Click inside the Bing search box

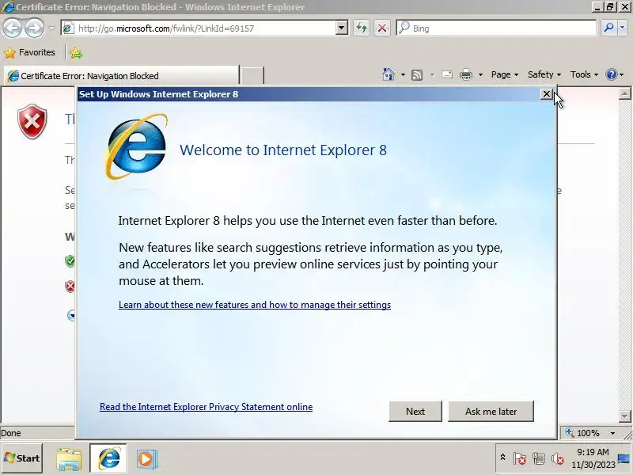[x=497, y=28]
